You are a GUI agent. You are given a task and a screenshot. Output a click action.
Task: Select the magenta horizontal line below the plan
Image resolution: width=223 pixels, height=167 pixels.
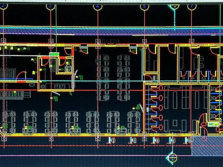96,155
